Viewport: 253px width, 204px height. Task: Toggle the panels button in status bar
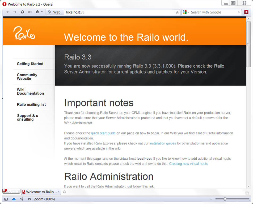6,199
